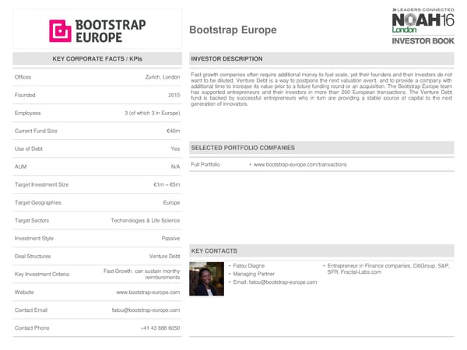This screenshot has height=350, width=467.
Task: Open the Full Portfolio transactions URL
Action: (x=300, y=165)
